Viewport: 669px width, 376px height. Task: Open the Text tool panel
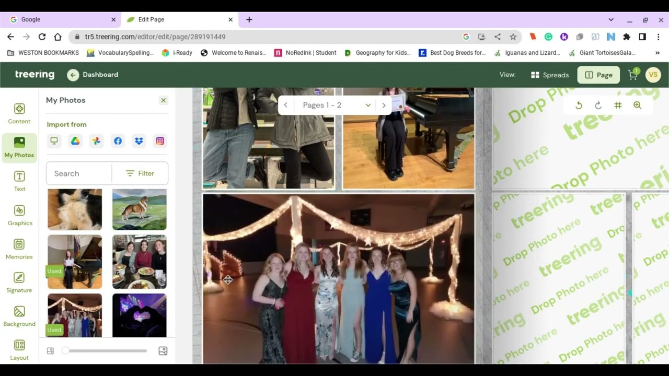point(19,181)
